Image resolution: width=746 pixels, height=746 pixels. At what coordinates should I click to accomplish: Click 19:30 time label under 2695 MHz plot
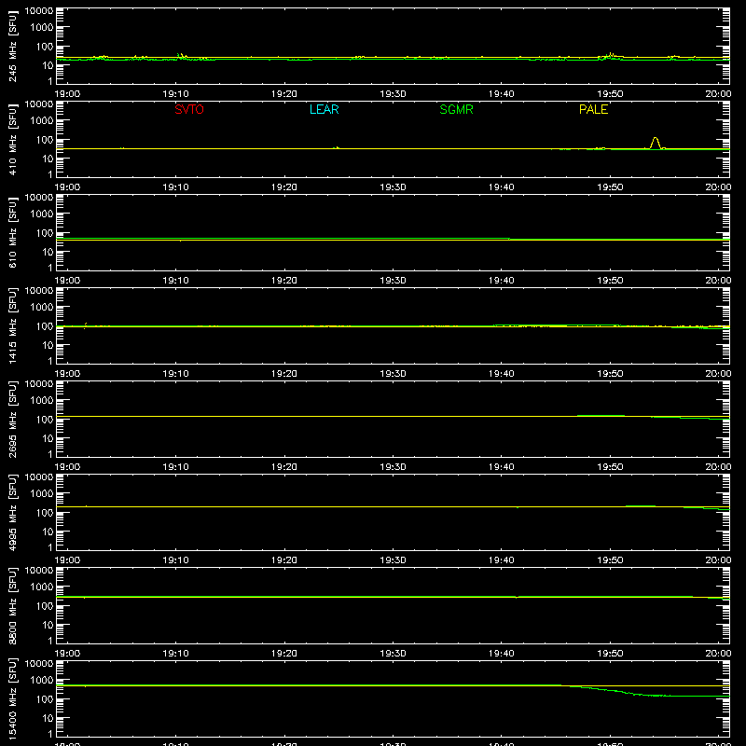point(393,467)
